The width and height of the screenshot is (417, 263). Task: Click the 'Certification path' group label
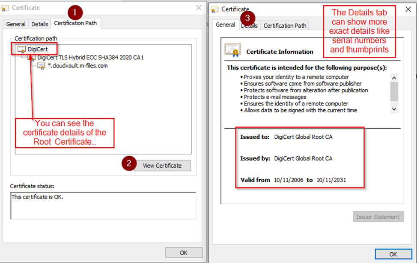pos(36,38)
